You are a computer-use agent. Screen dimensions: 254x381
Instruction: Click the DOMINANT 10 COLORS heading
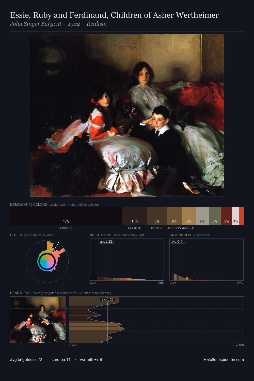click(28, 204)
